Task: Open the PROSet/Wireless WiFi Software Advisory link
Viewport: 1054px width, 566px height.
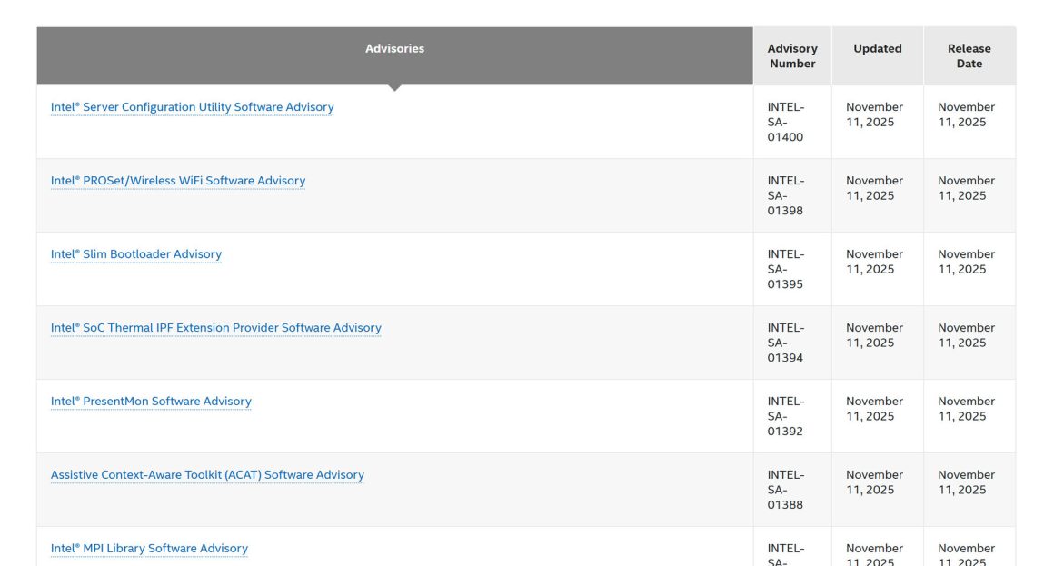Action: click(178, 181)
